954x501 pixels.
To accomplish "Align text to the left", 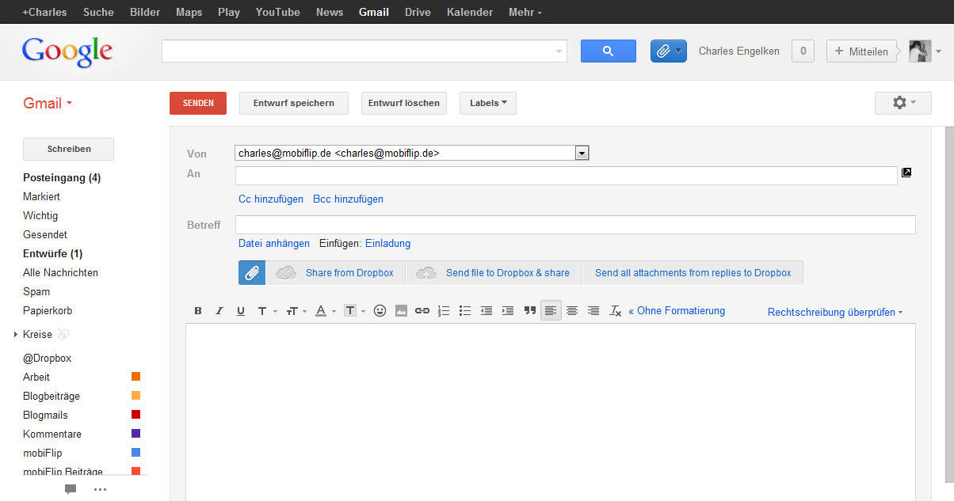I will (x=551, y=311).
